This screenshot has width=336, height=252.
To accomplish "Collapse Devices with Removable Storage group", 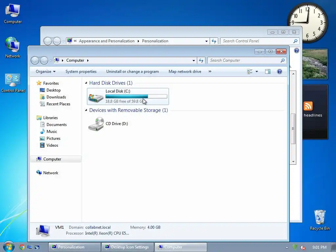I will point(86,110).
